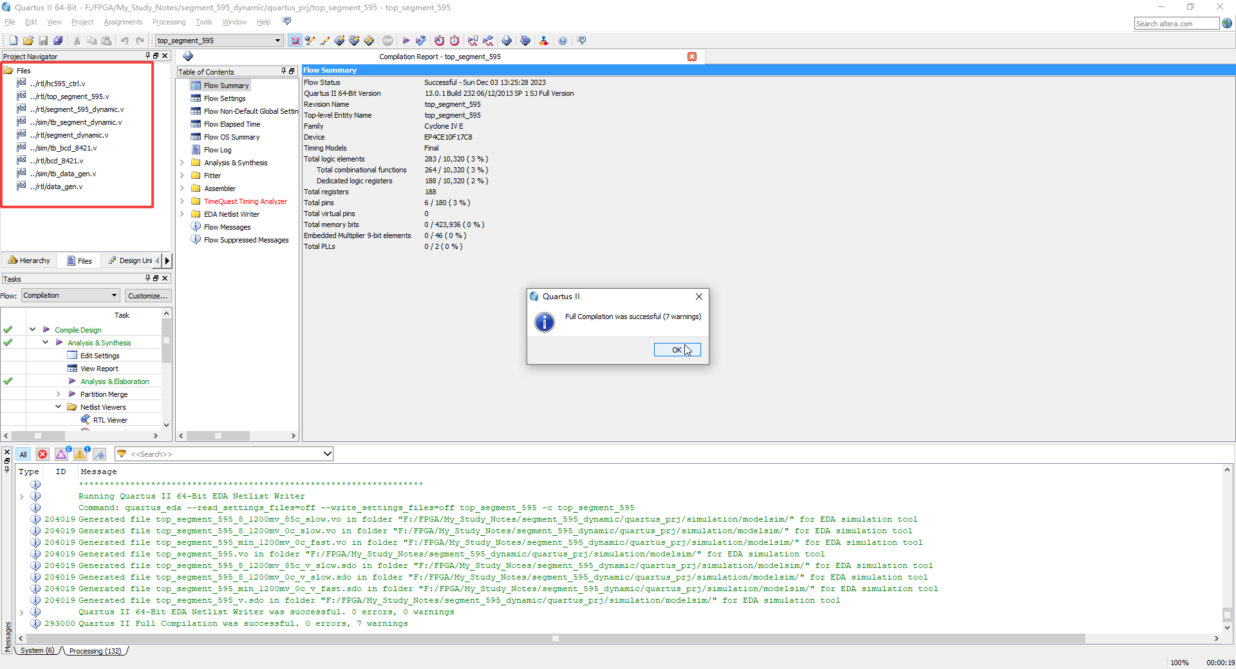Click Start Analysis & Synthesis checkmark icon
This screenshot has width=1236, height=669.
tap(420, 41)
